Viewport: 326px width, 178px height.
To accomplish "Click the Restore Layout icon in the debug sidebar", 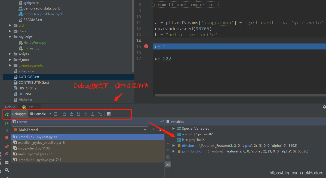I will coord(7,163).
